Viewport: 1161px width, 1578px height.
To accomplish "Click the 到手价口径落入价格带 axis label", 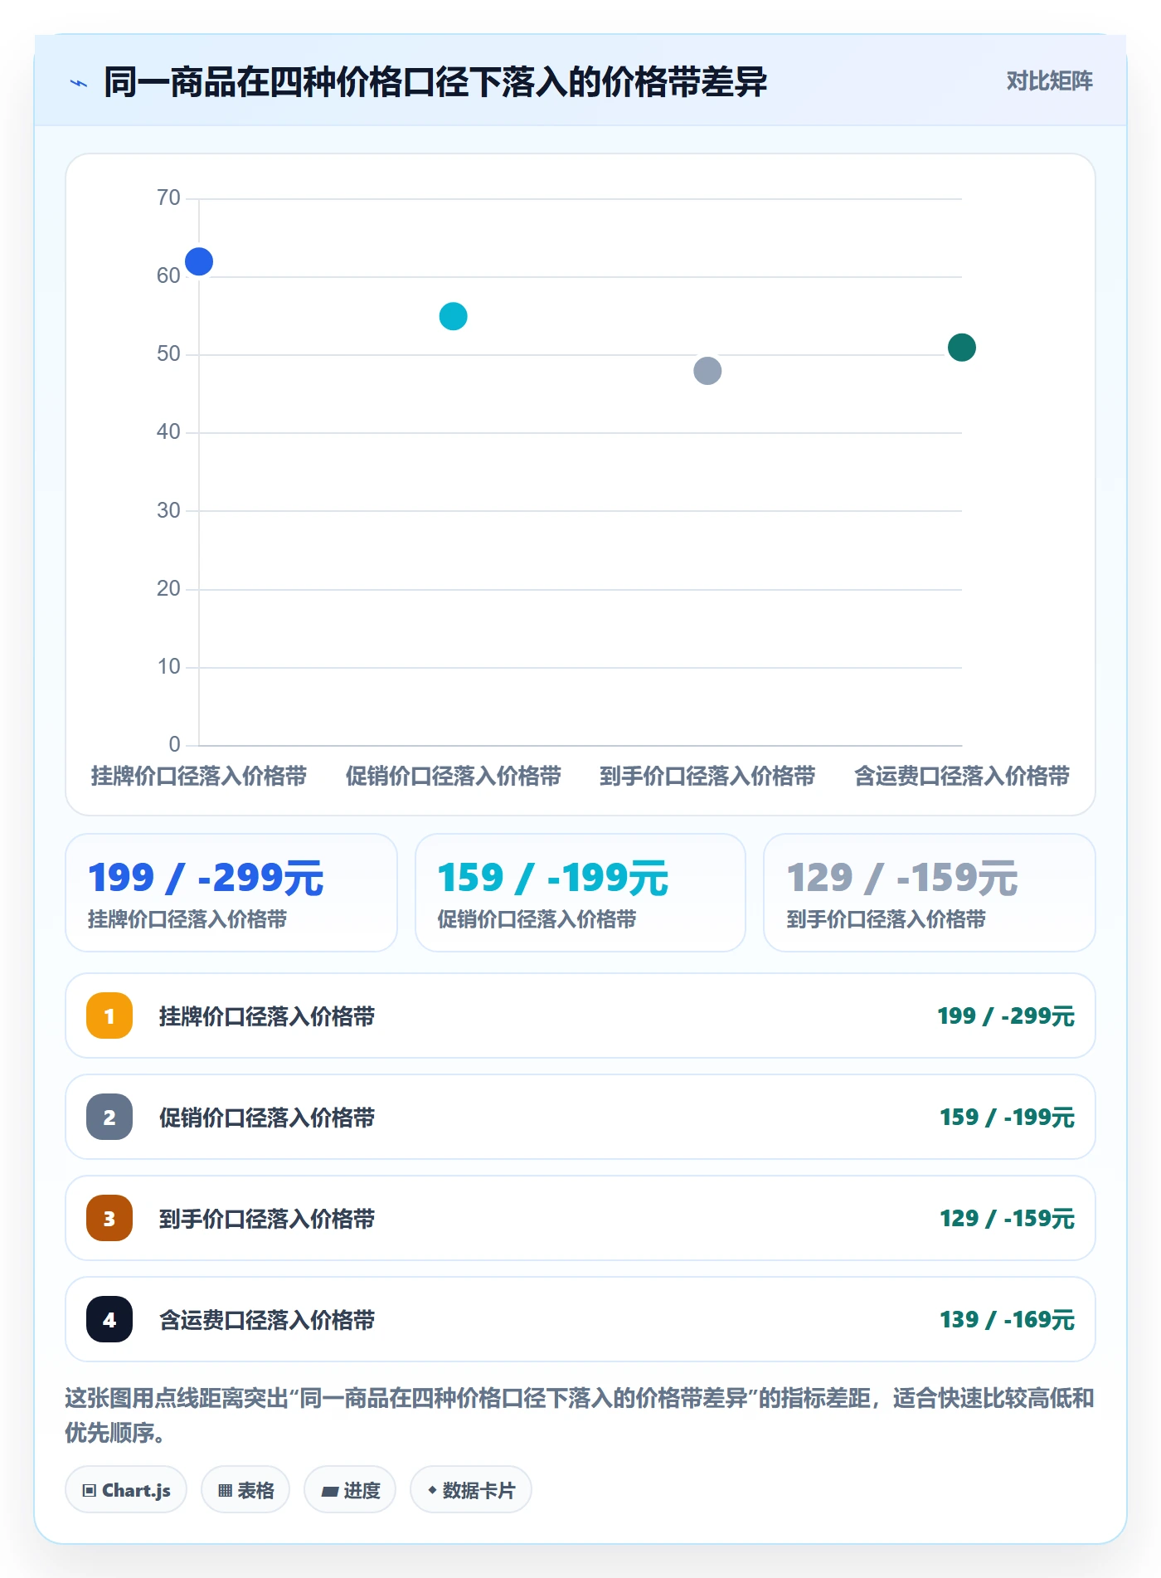I will click(707, 776).
